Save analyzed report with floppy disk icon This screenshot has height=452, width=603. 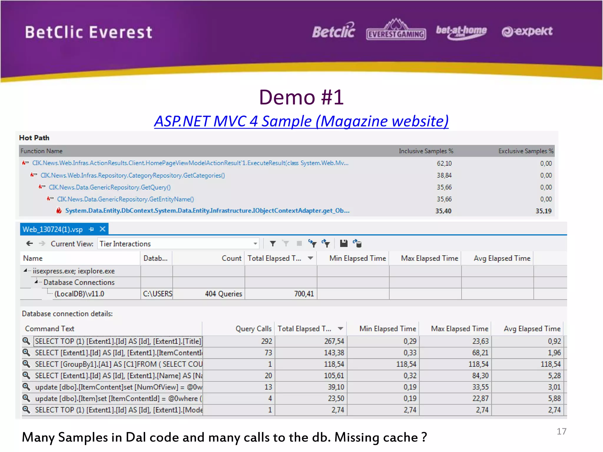344,243
